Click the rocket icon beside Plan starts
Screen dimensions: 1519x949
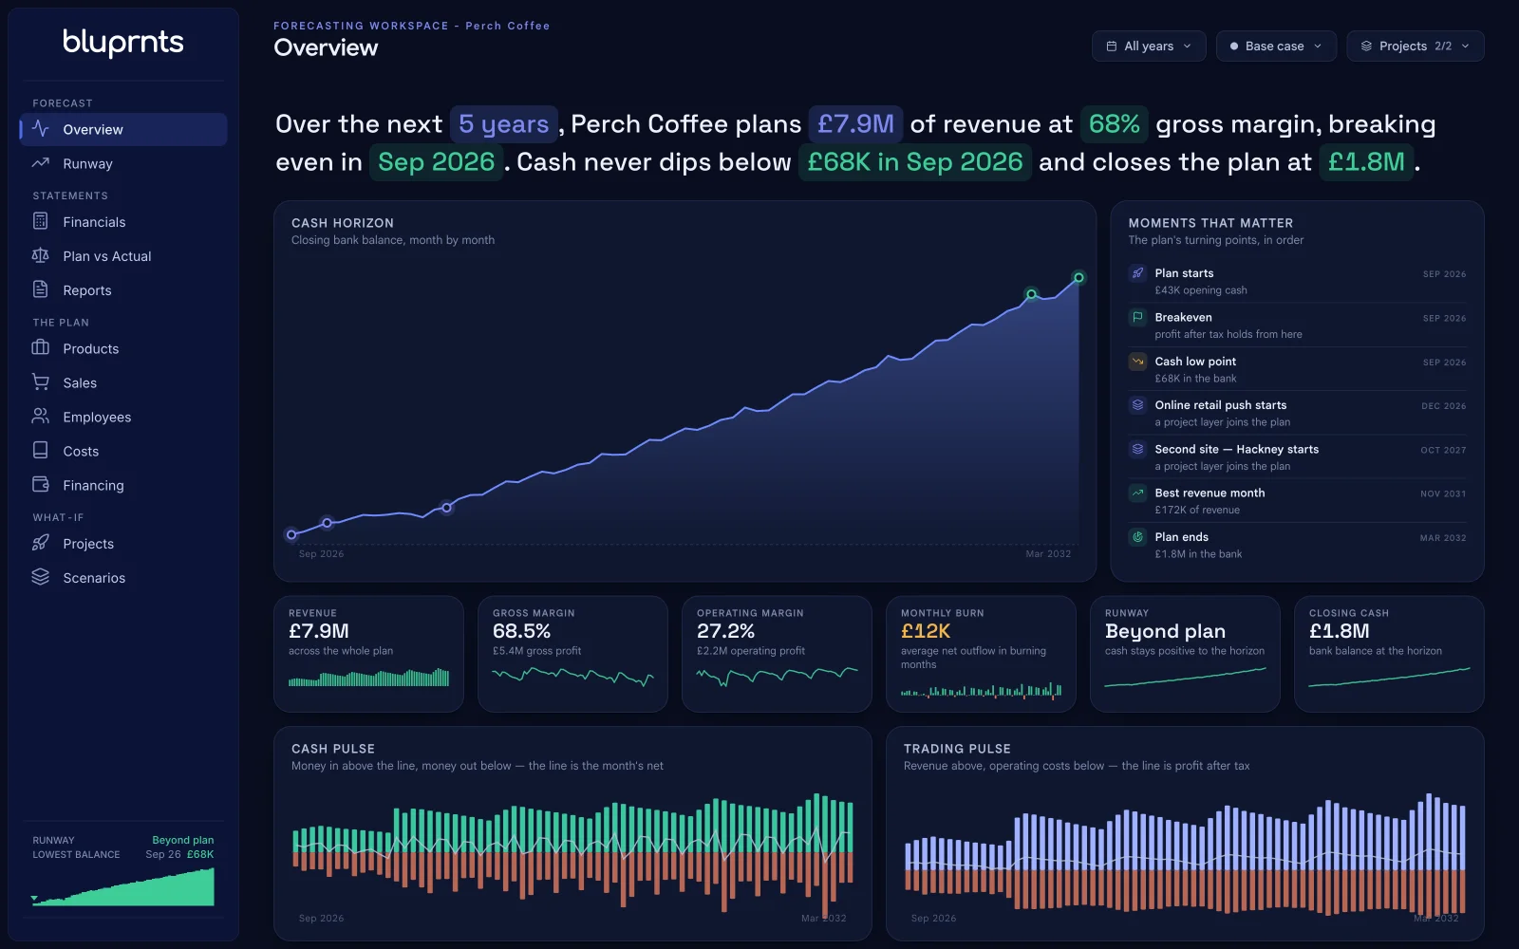[1137, 273]
